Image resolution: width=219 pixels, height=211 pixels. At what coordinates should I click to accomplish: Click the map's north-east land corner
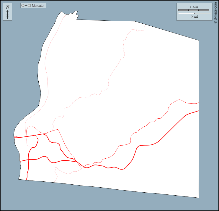tap(199, 40)
